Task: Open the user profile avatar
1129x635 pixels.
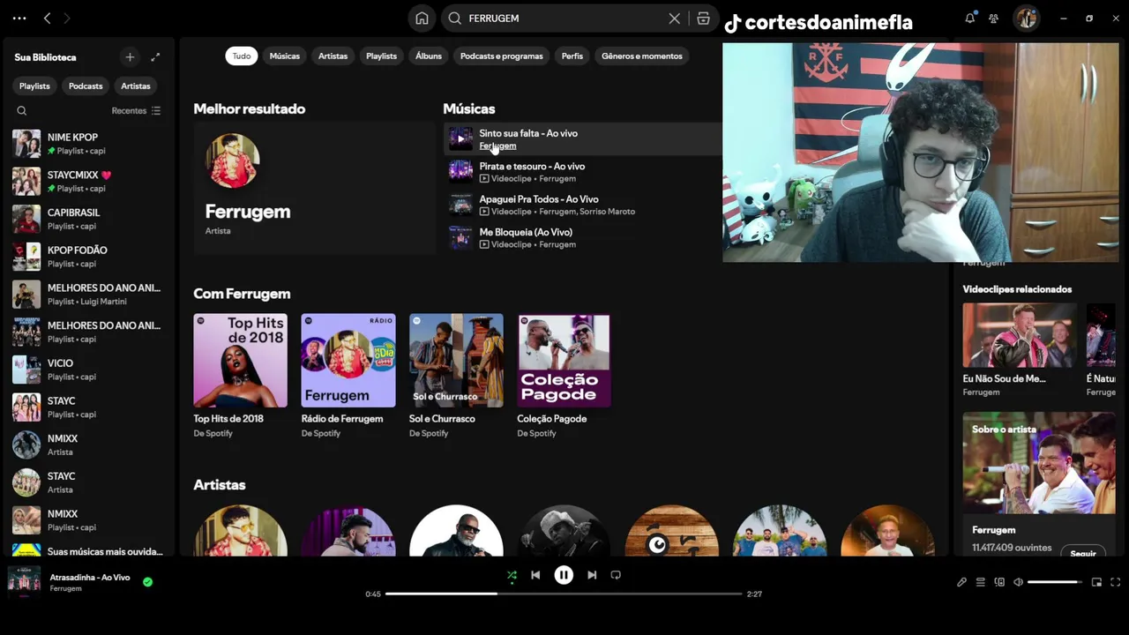Action: tap(1026, 18)
